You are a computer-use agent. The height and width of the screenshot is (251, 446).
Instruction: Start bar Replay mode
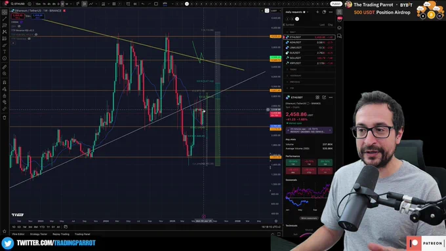[135, 4]
